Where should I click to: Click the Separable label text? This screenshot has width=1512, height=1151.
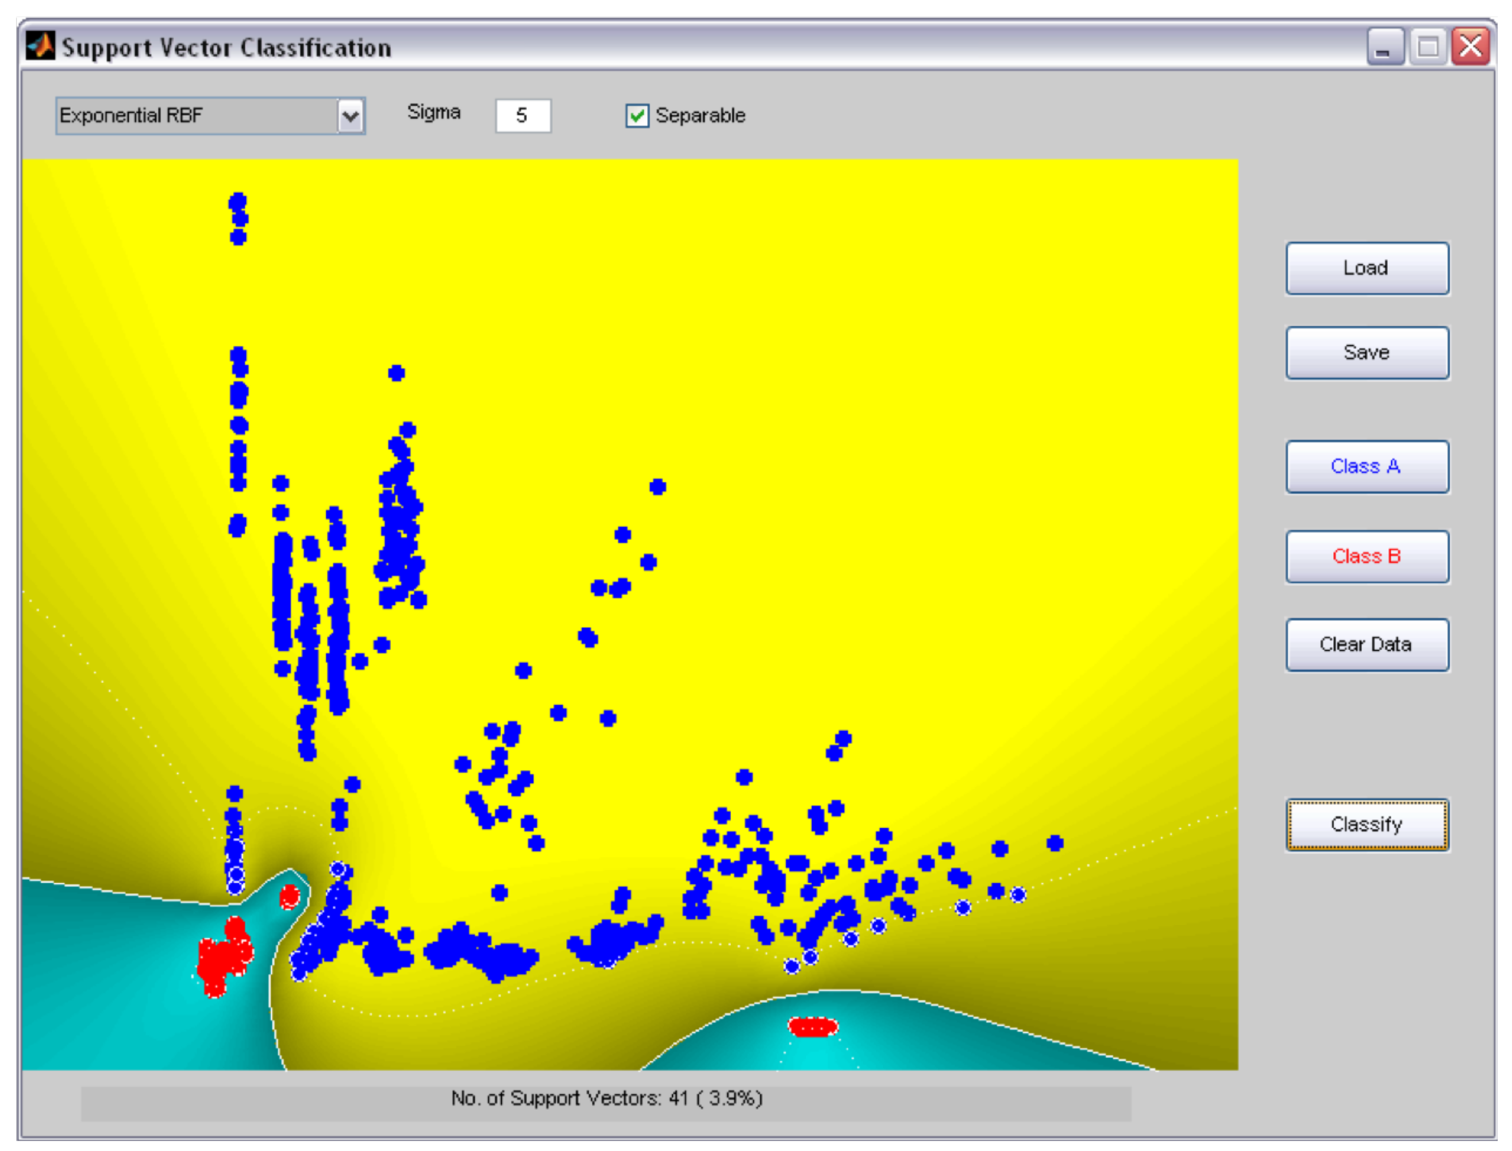tap(700, 116)
